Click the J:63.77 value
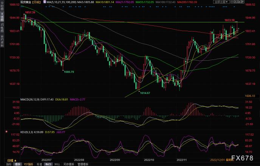Screen dimensions: 260x166 [x=61, y=132]
